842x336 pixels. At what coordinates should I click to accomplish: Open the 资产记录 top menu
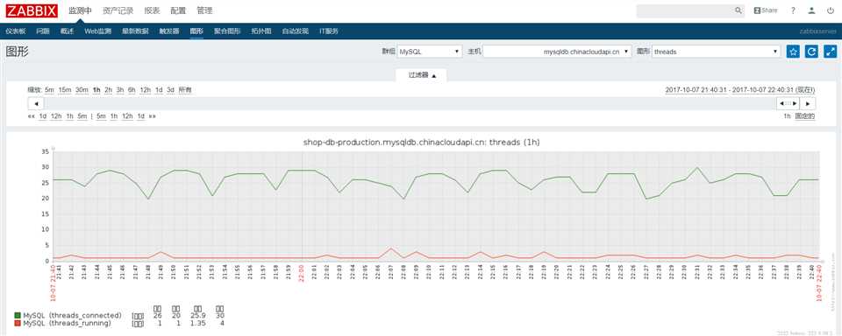click(118, 10)
